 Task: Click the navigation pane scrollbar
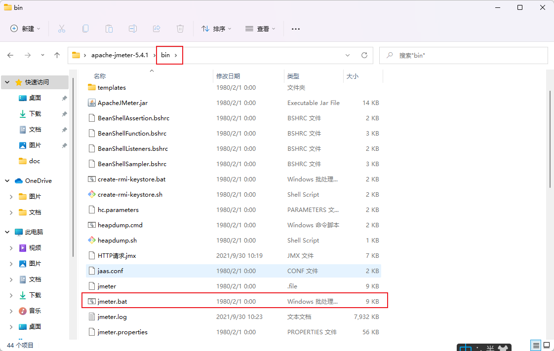[73, 168]
